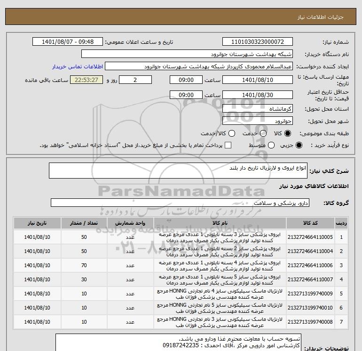Click airway size 2 item name

(220, 252)
